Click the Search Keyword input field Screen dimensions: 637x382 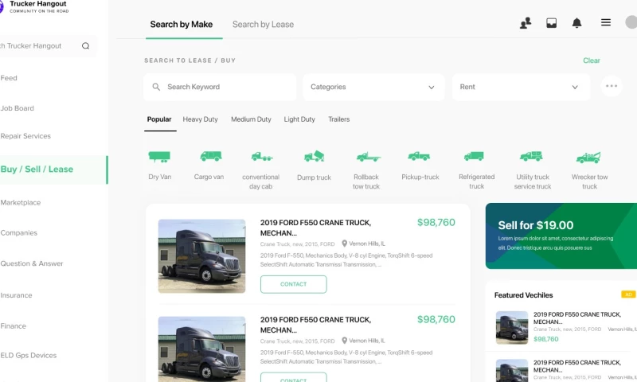point(220,87)
